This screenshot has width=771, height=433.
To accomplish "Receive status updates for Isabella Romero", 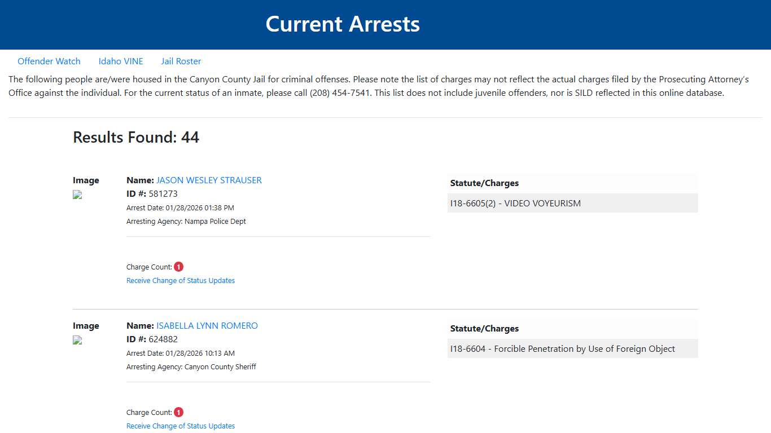I will pos(181,426).
